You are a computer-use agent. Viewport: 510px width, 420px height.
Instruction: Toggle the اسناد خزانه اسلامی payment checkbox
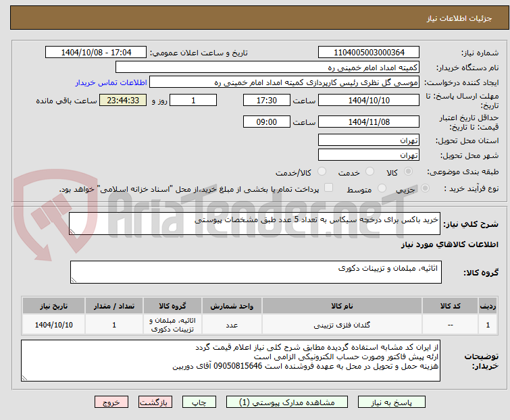[x=329, y=188]
